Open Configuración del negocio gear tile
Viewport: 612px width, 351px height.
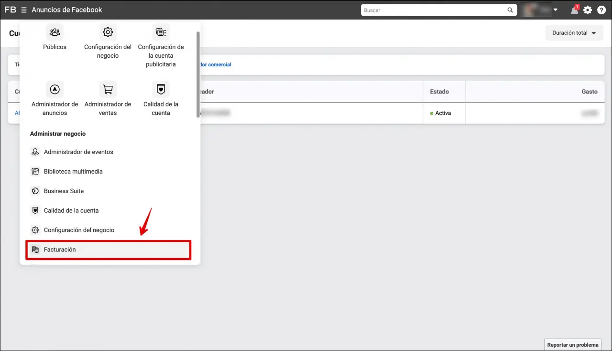pos(108,32)
